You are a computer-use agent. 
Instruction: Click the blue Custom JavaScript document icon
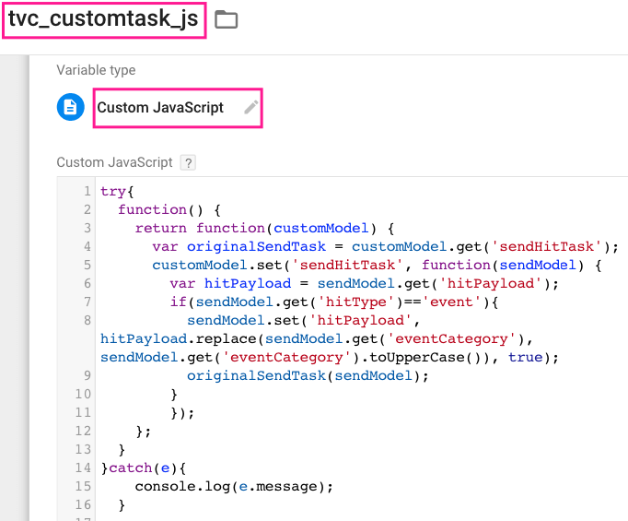(71, 107)
